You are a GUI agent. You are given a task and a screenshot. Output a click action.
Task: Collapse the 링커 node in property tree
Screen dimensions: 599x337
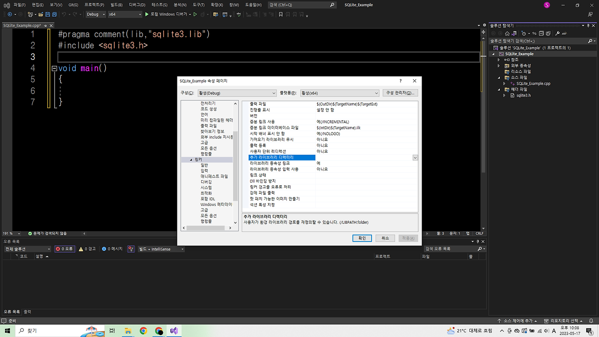coord(191,160)
